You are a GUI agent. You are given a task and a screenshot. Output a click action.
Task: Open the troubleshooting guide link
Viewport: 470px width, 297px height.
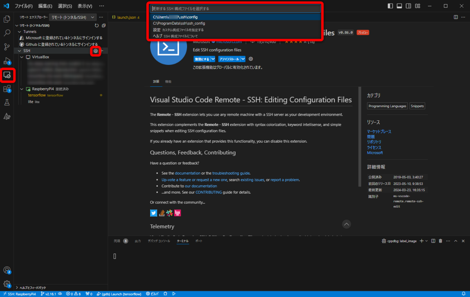[x=231, y=173]
